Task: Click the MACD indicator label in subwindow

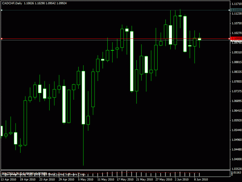Action: click(x=24, y=173)
